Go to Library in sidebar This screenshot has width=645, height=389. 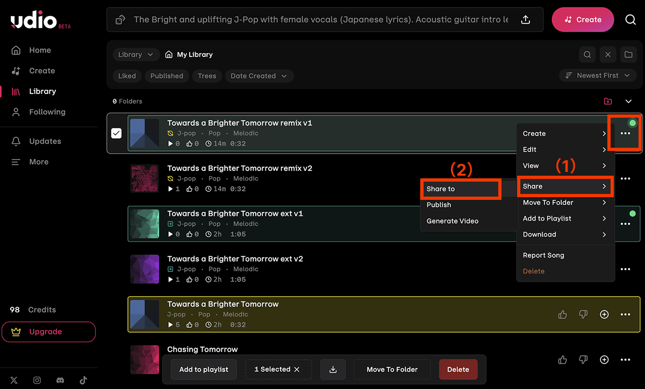tap(34, 91)
